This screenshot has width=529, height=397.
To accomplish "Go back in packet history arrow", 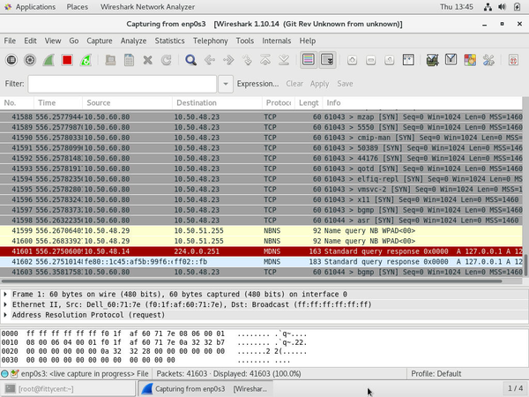I will click(x=210, y=60).
